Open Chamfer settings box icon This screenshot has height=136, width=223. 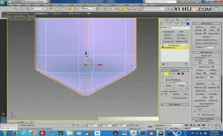point(205,33)
